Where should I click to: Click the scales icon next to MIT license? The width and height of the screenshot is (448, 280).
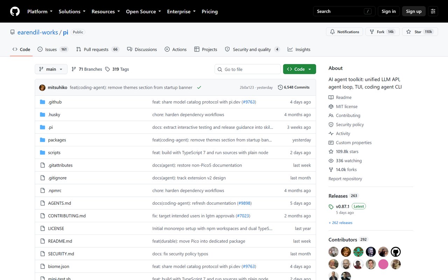pyautogui.click(x=331, y=106)
